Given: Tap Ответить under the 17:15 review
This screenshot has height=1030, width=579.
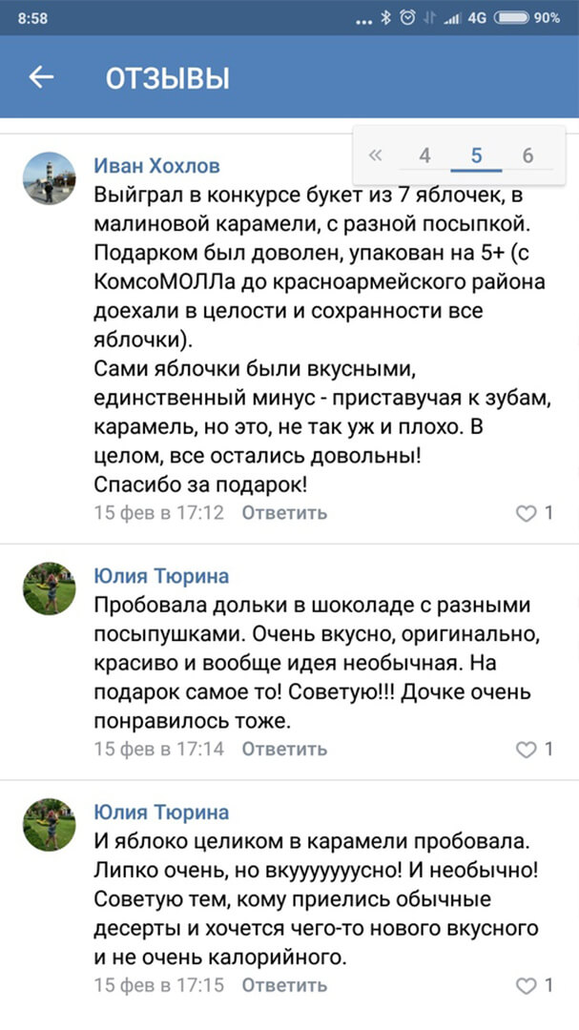Looking at the screenshot, I should [x=283, y=985].
